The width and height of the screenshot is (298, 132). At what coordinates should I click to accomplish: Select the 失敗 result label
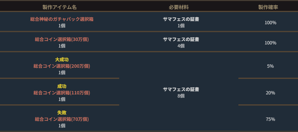coord(62,112)
